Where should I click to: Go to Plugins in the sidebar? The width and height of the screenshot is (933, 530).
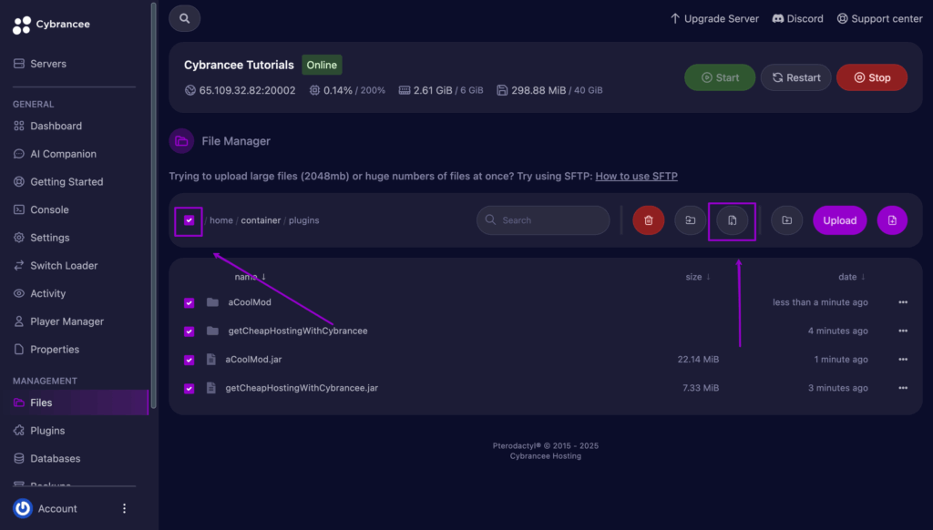tap(47, 431)
